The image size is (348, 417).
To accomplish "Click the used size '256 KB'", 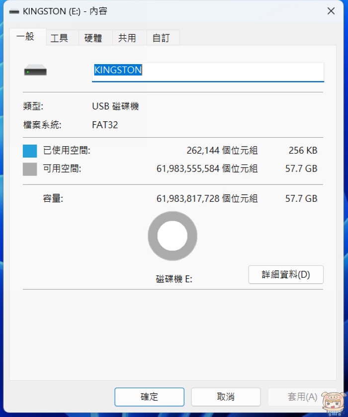I will click(303, 151).
